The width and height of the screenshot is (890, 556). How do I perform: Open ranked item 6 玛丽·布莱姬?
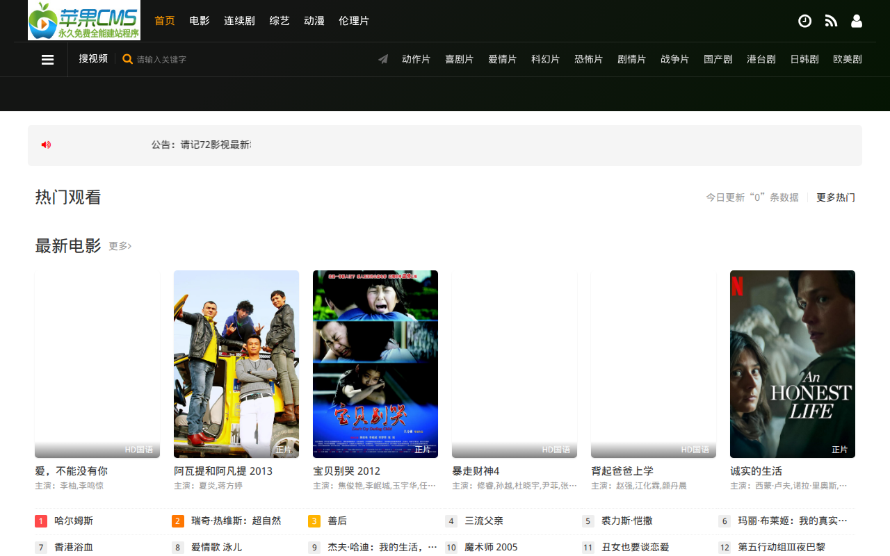pos(793,521)
